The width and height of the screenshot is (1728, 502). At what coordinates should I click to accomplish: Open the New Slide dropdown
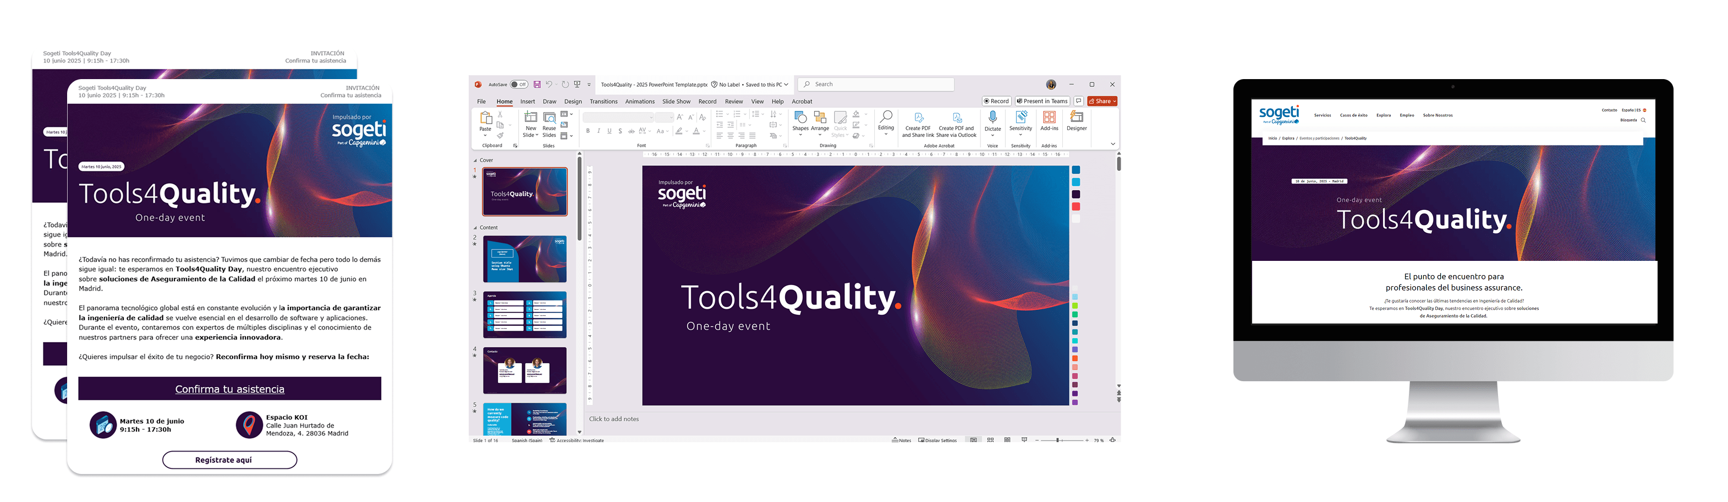[x=530, y=135]
